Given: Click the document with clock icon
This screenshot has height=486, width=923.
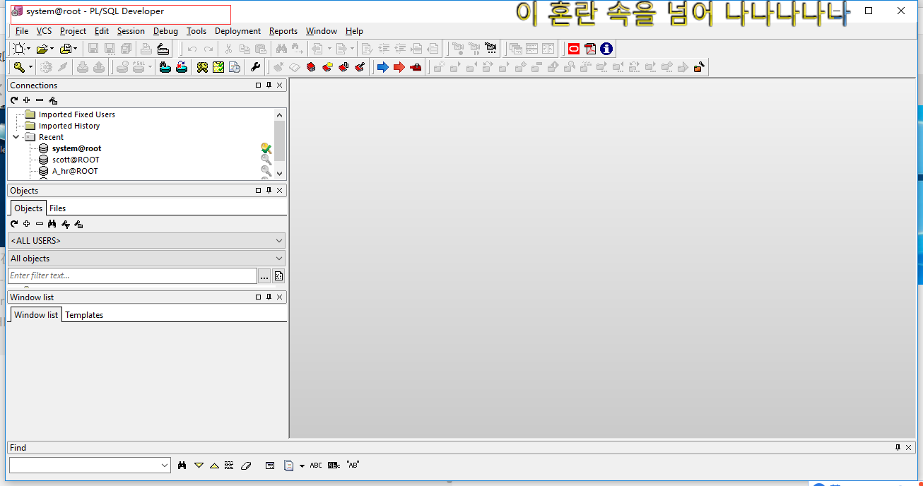Looking at the screenshot, I should [x=235, y=67].
